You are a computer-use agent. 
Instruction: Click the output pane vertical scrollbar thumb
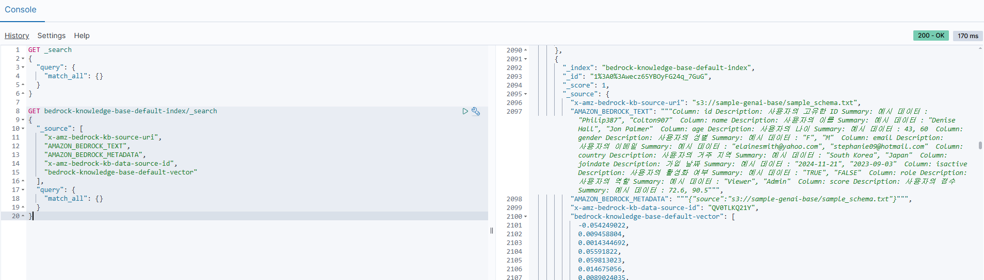pyautogui.click(x=980, y=146)
